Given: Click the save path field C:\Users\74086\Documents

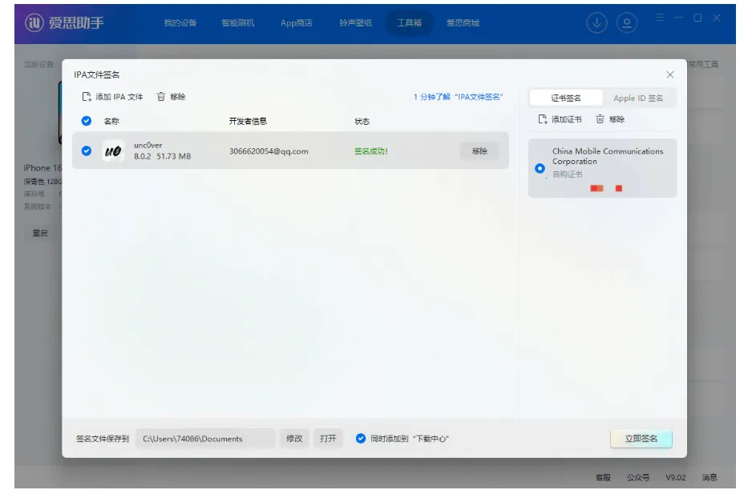Looking at the screenshot, I should [205, 438].
